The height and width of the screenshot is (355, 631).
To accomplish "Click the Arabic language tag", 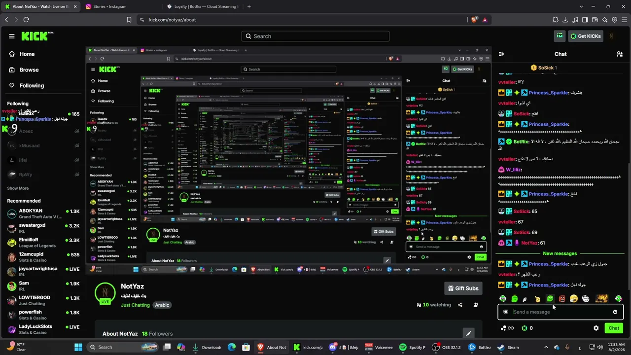I will tap(162, 305).
